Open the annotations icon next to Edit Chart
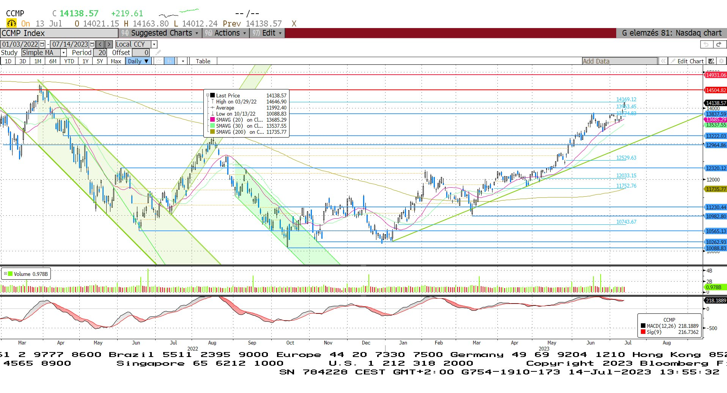The image size is (727, 393). (x=711, y=61)
